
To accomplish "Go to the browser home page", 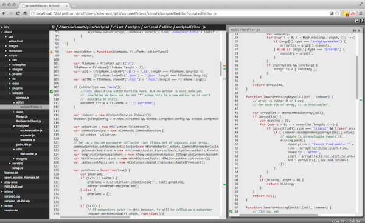I will coord(25,13).
